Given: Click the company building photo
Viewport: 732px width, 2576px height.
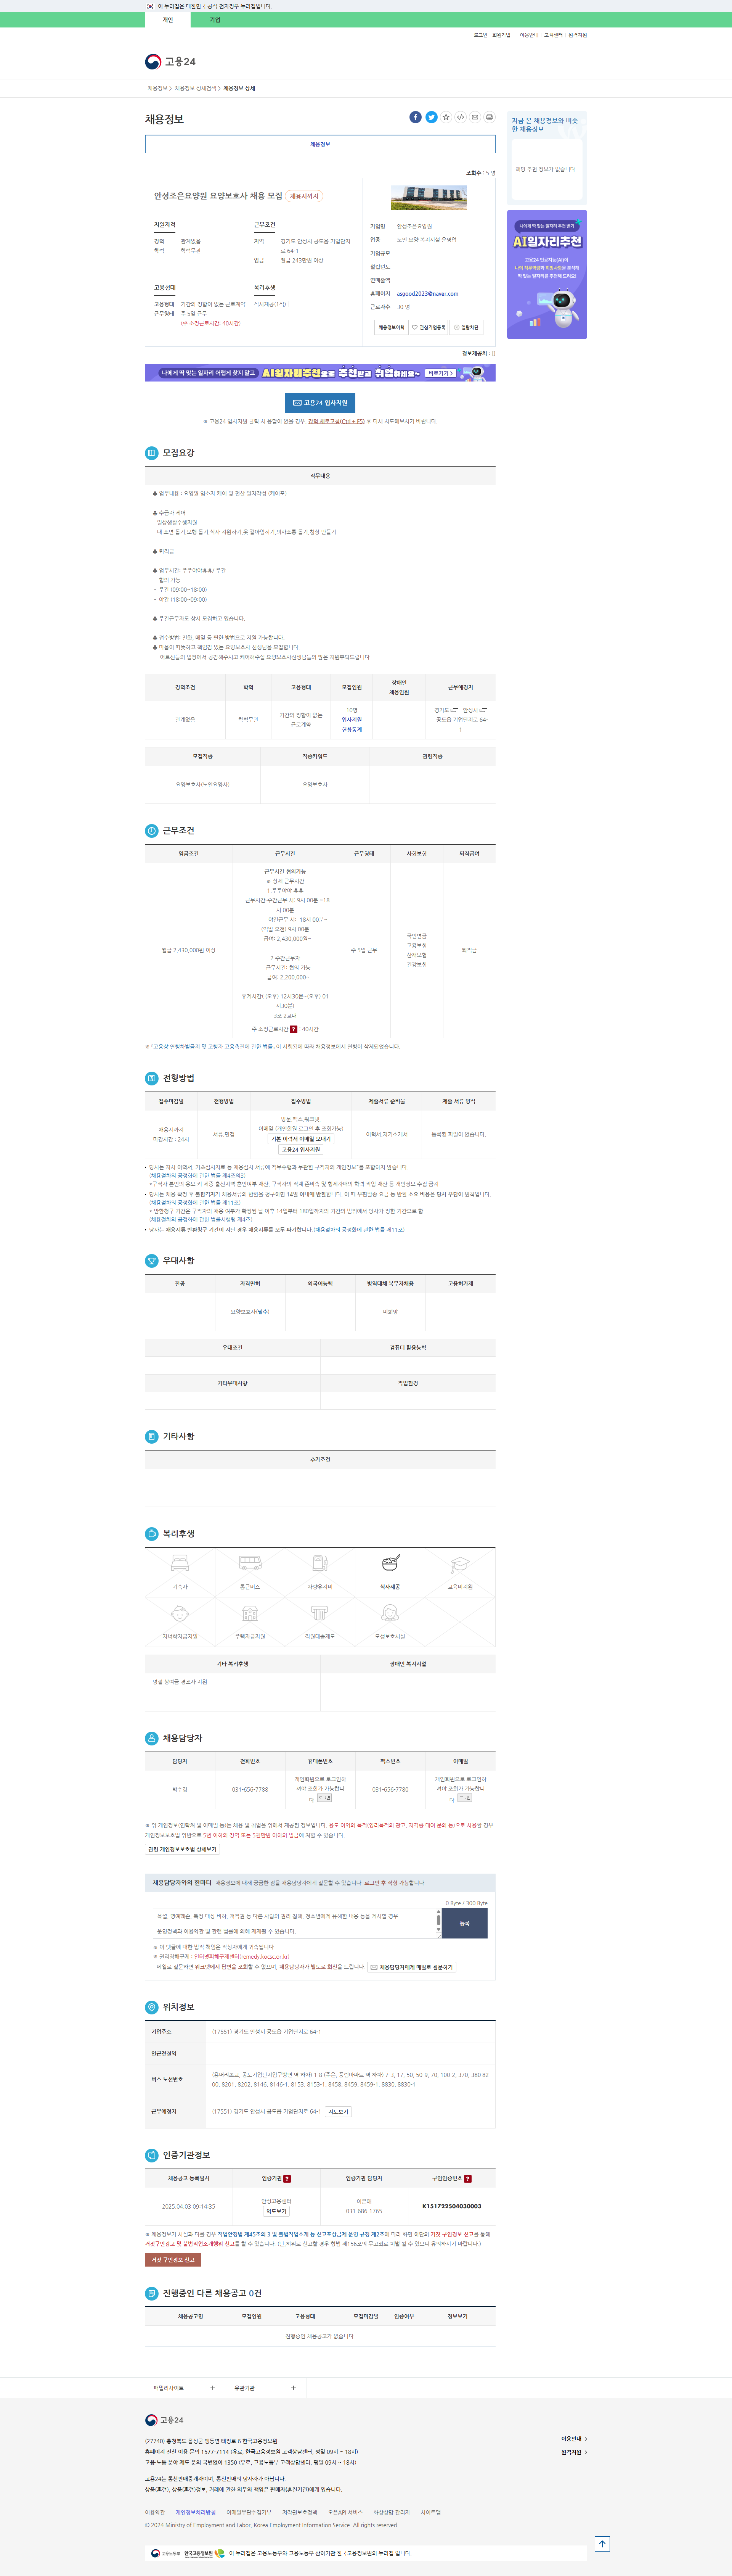Looking at the screenshot, I should 429,198.
